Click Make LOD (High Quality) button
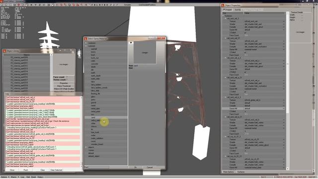 tap(64, 89)
